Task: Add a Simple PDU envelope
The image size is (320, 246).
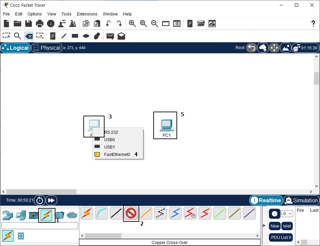Action: [110, 36]
